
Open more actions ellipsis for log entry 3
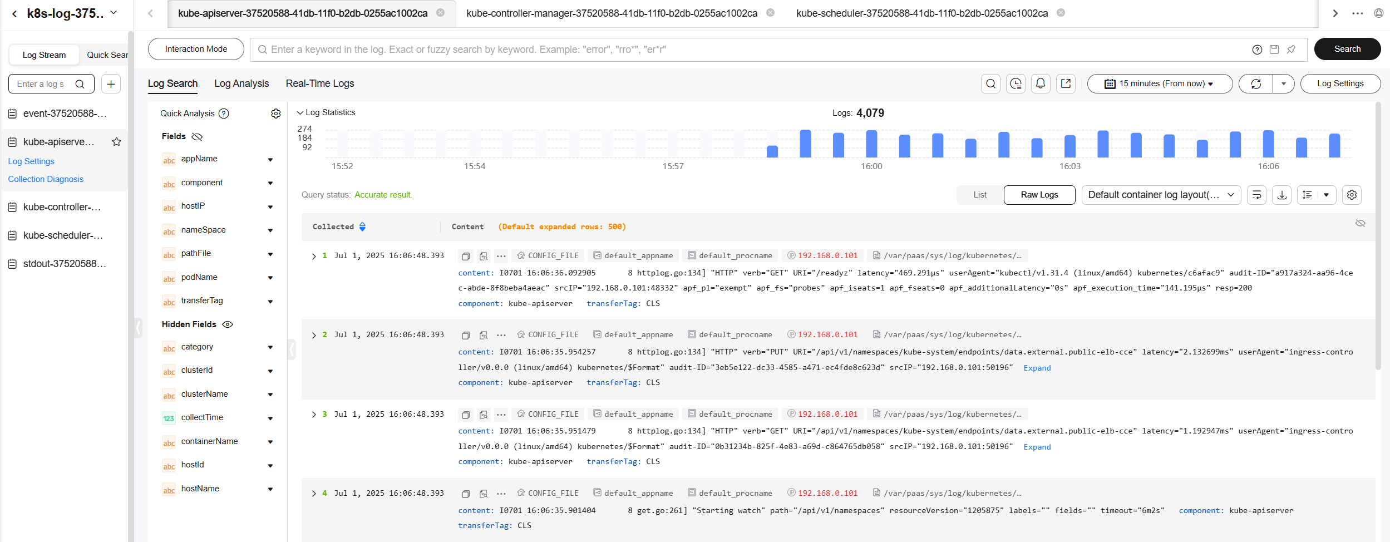501,415
